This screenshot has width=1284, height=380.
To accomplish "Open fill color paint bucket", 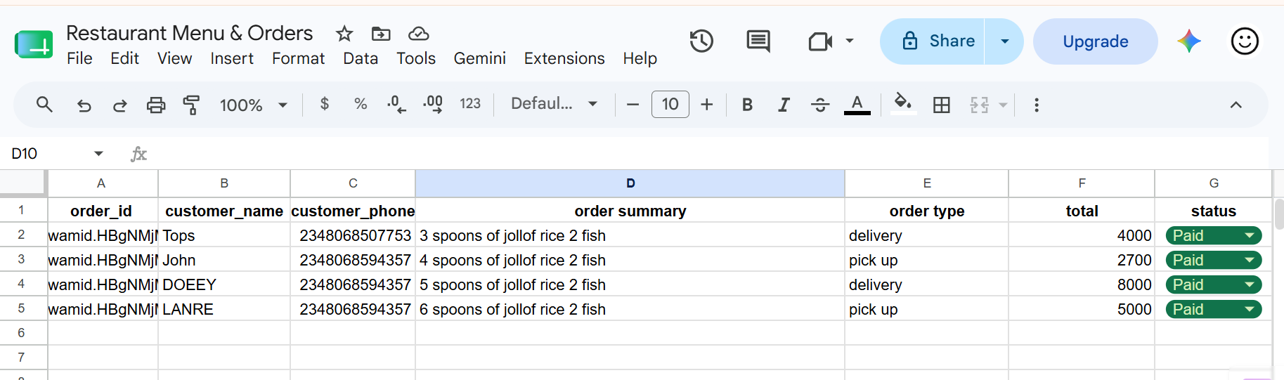I will click(903, 105).
